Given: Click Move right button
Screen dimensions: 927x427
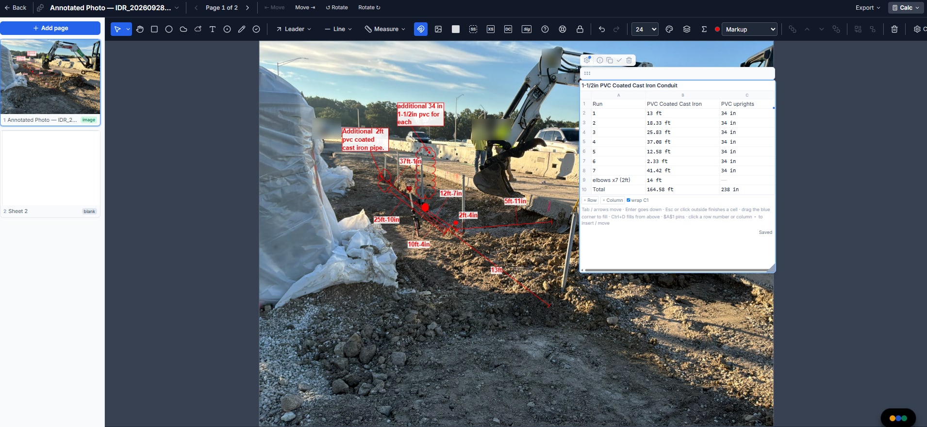Looking at the screenshot, I should pyautogui.click(x=305, y=8).
